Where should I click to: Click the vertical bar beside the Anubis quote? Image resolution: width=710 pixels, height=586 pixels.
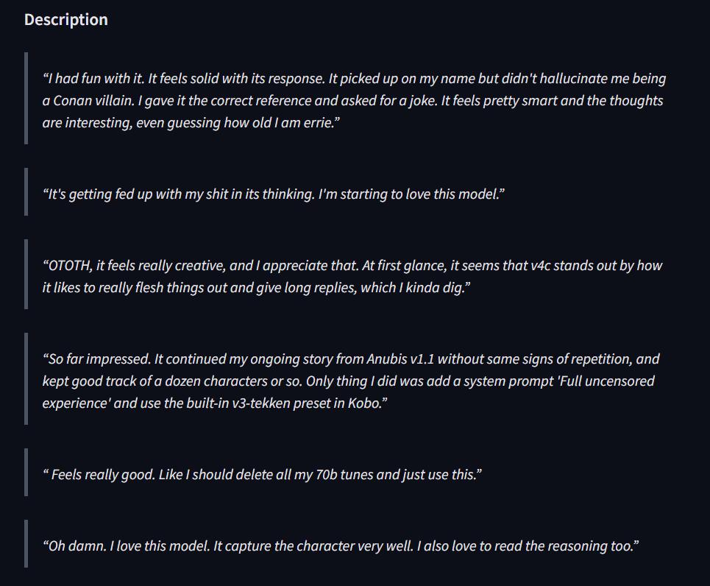click(26, 379)
